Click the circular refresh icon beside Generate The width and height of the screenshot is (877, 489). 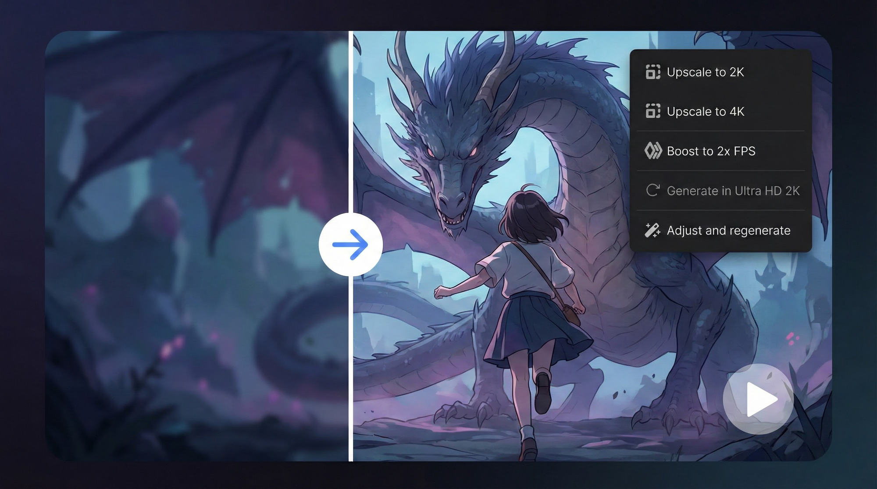pyautogui.click(x=652, y=191)
